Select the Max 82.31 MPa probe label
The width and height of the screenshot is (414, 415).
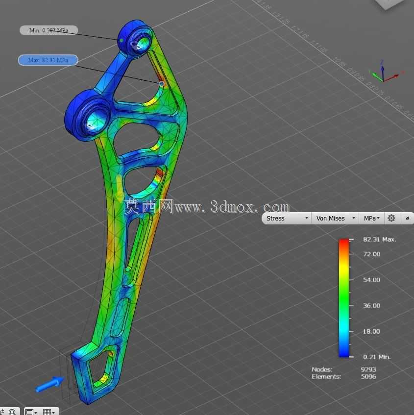coord(48,60)
